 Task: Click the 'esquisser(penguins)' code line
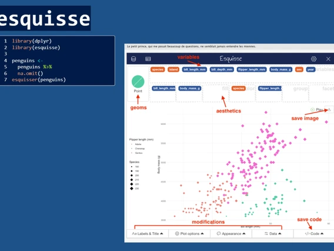click(39, 80)
